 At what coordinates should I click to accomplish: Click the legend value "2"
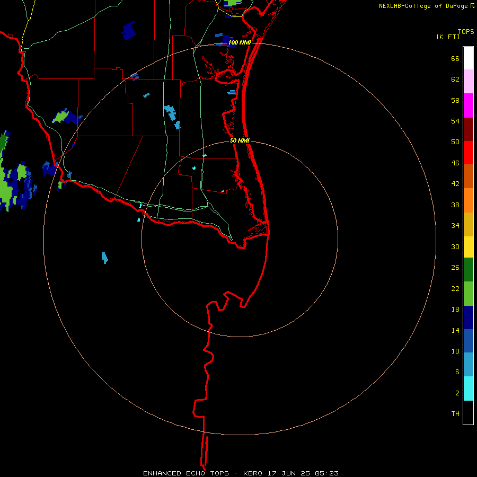pos(457,393)
